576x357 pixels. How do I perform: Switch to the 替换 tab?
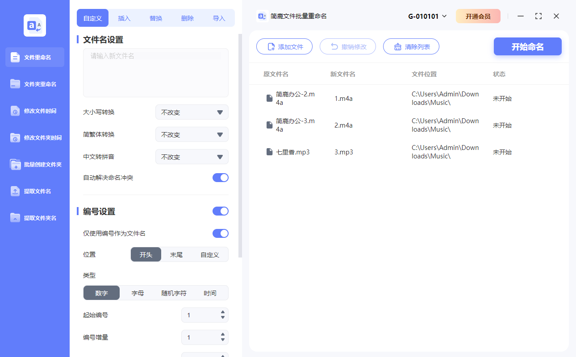coord(156,18)
